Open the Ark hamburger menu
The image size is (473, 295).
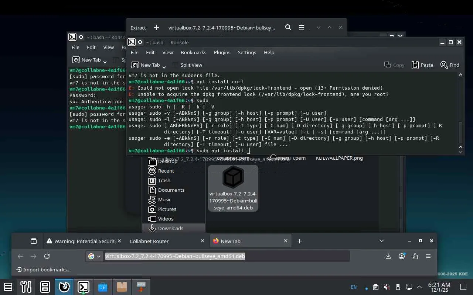click(302, 27)
